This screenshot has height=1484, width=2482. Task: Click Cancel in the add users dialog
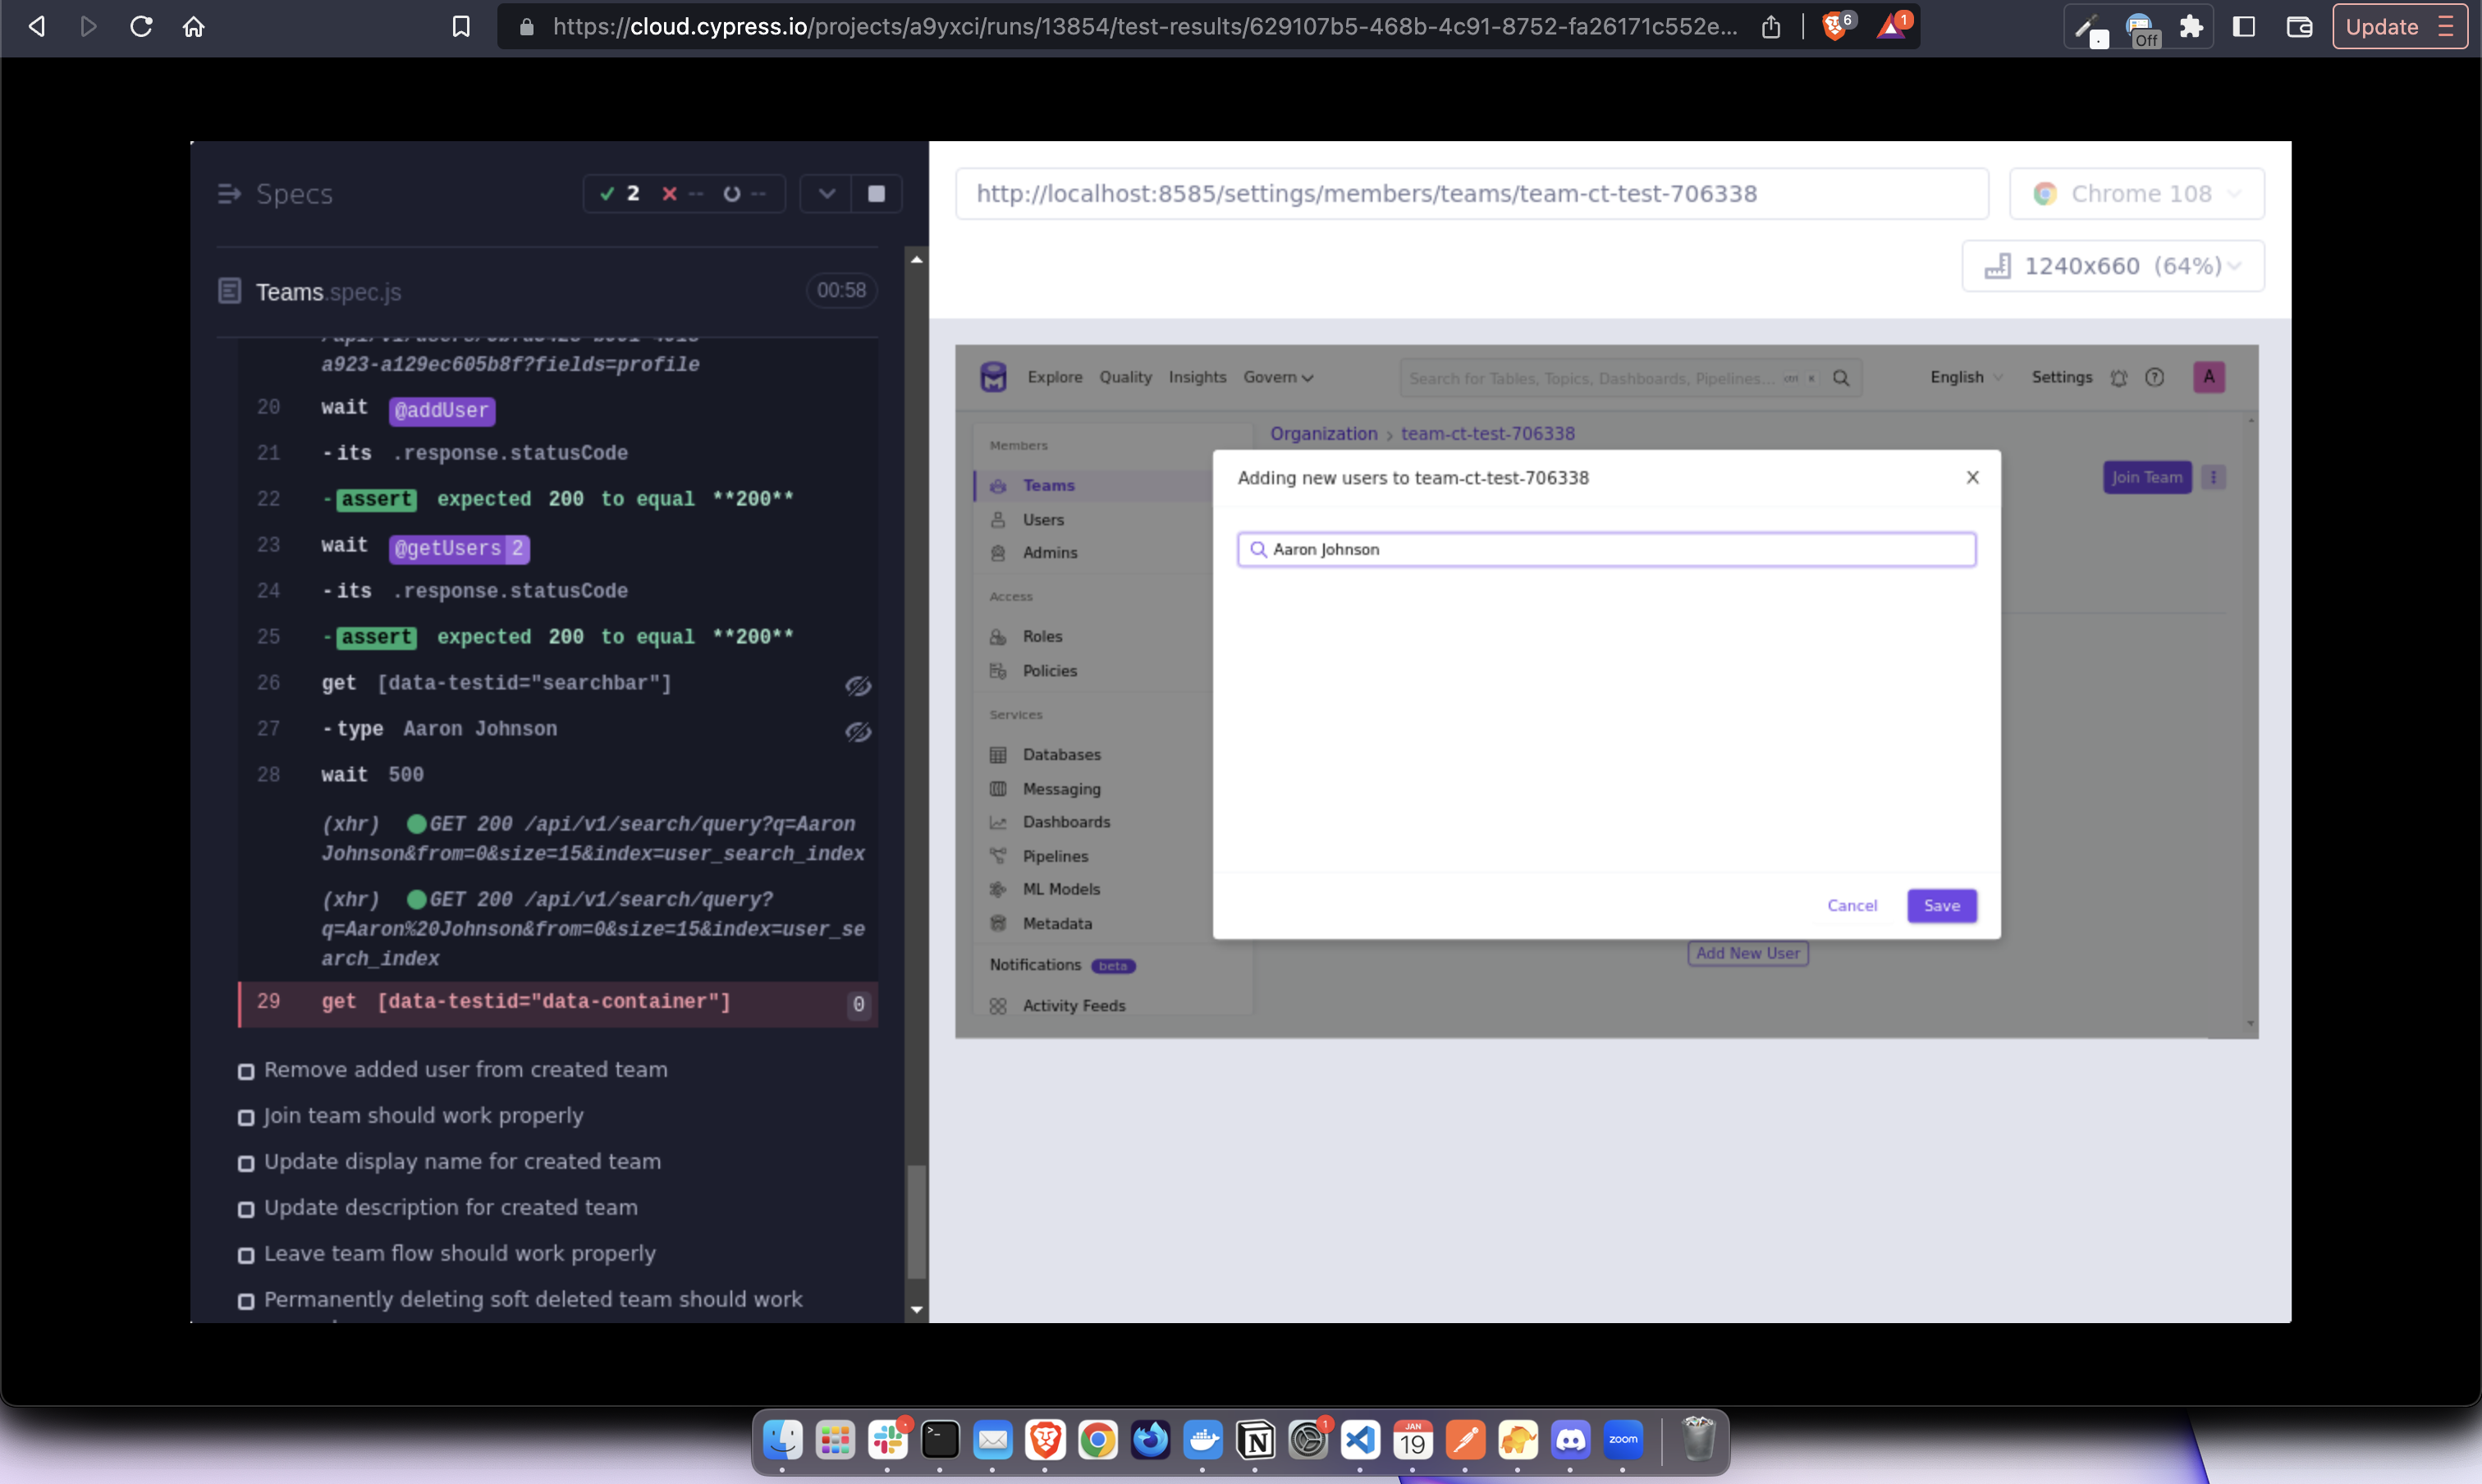1852,905
